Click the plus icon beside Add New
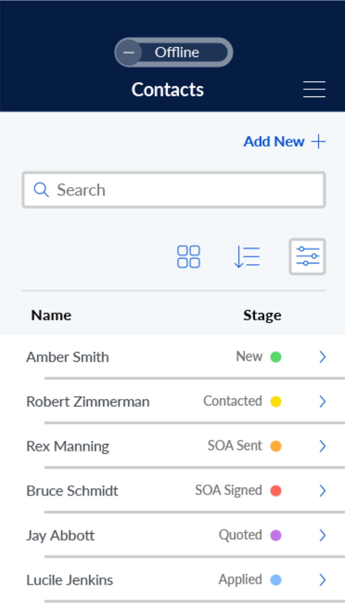 [x=319, y=142]
